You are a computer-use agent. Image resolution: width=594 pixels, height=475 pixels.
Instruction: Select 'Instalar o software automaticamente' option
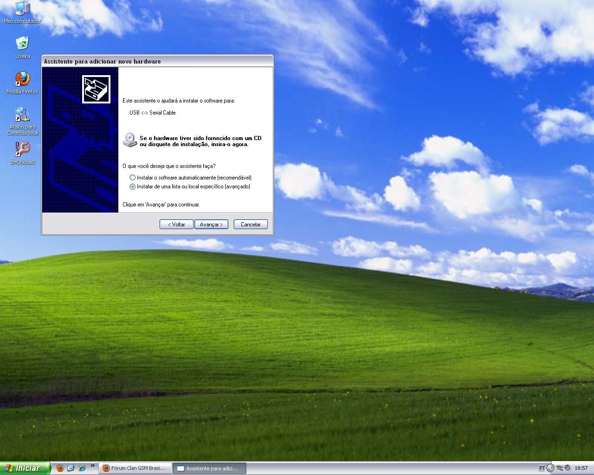tap(191, 178)
